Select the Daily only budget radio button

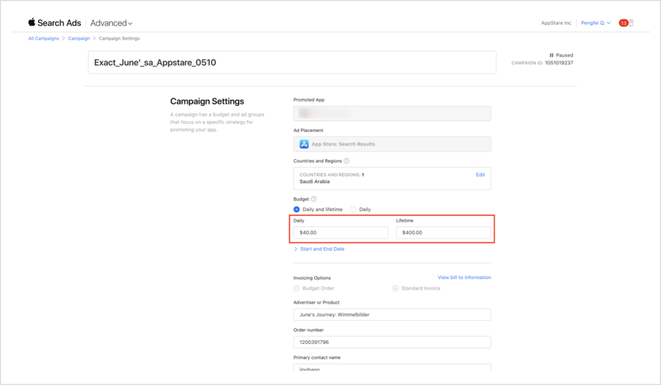[x=353, y=209]
